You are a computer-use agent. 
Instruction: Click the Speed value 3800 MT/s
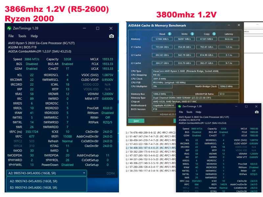pyautogui.click(x=197, y=129)
